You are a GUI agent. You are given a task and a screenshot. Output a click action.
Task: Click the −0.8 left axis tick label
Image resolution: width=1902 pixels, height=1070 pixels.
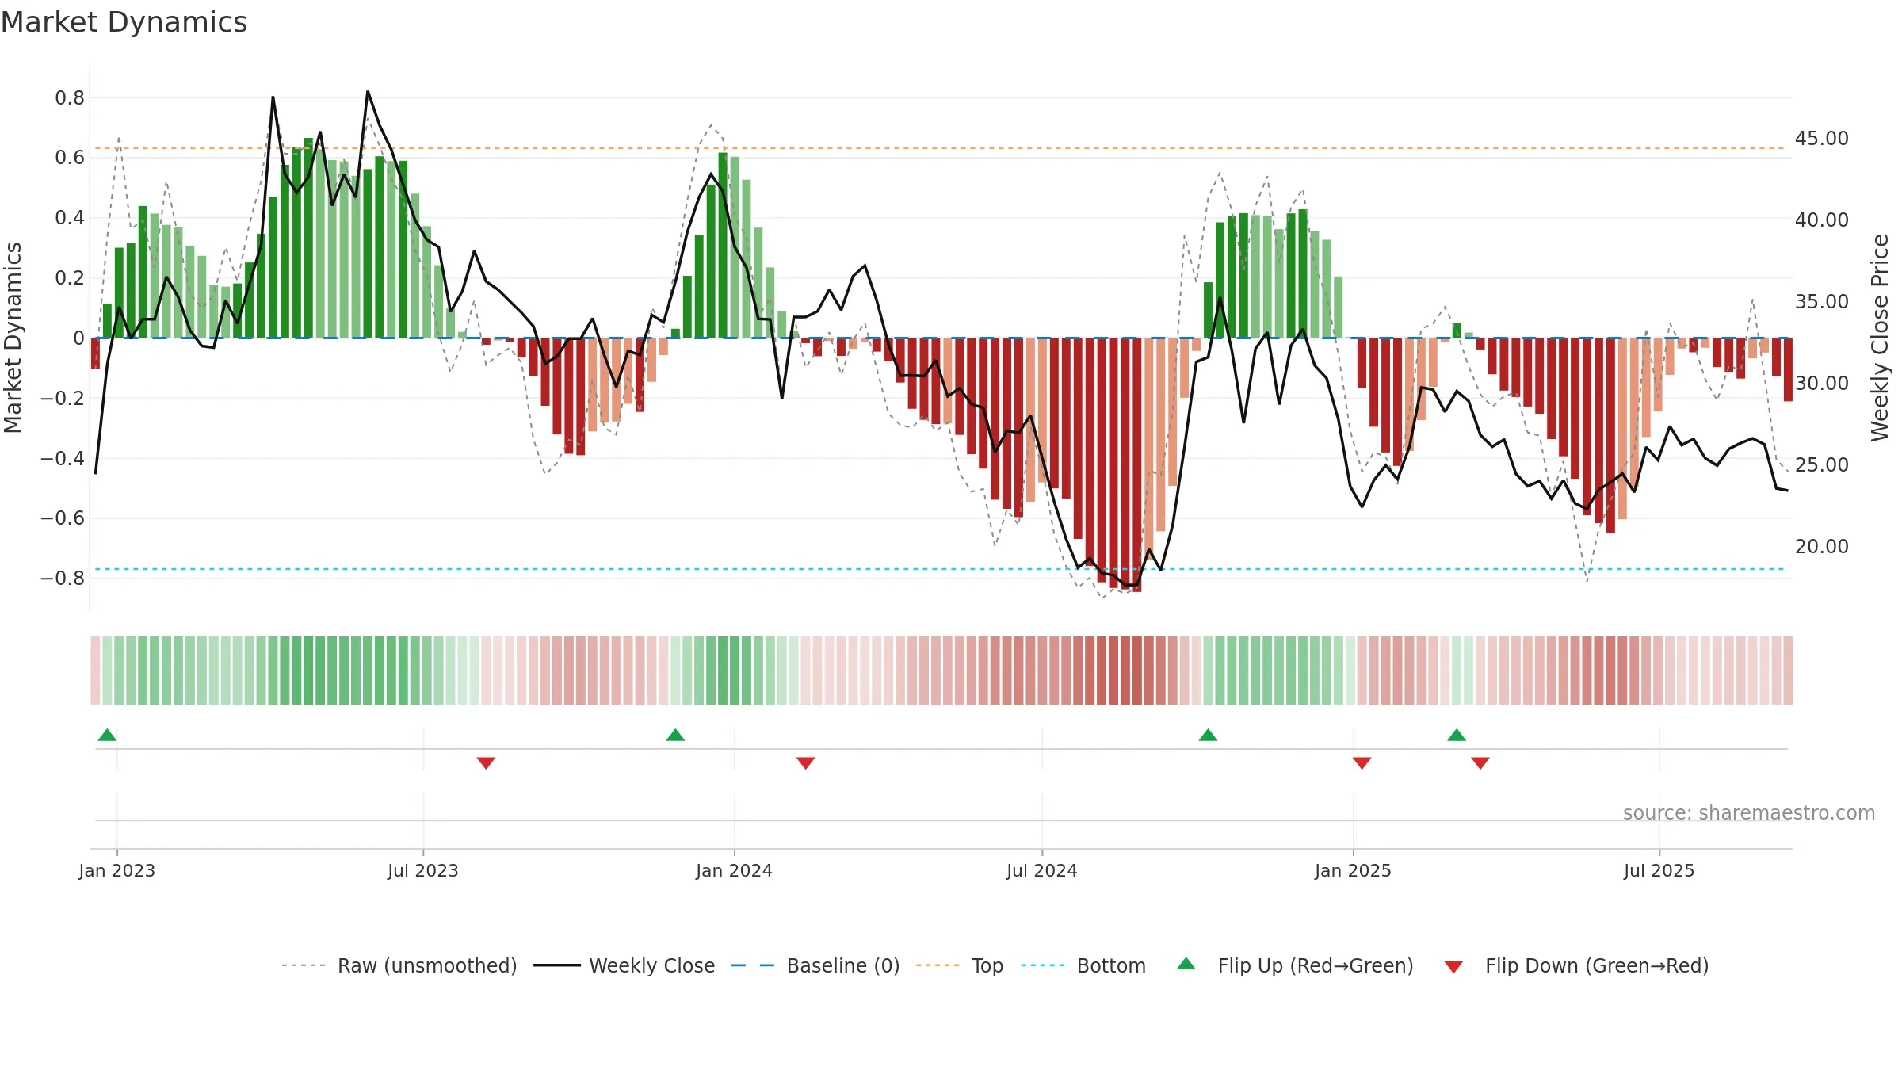point(63,578)
